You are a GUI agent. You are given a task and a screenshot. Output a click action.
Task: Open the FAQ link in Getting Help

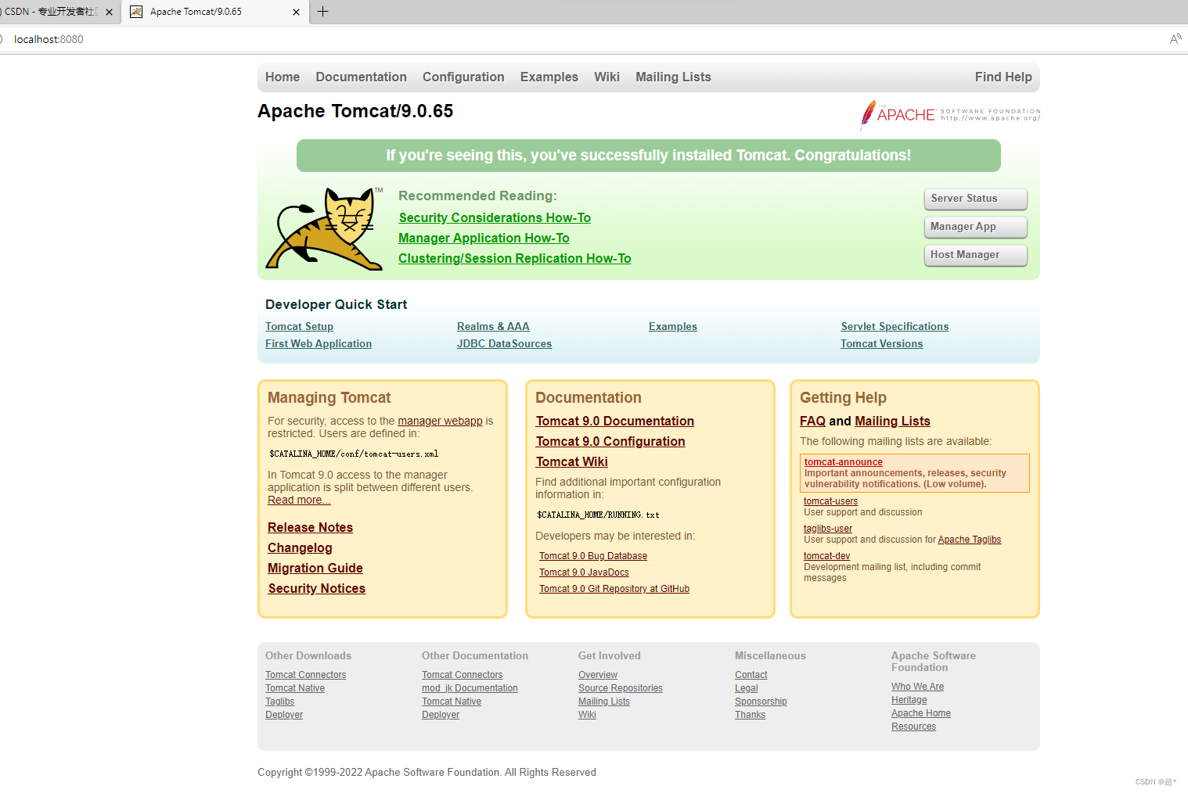[812, 421]
